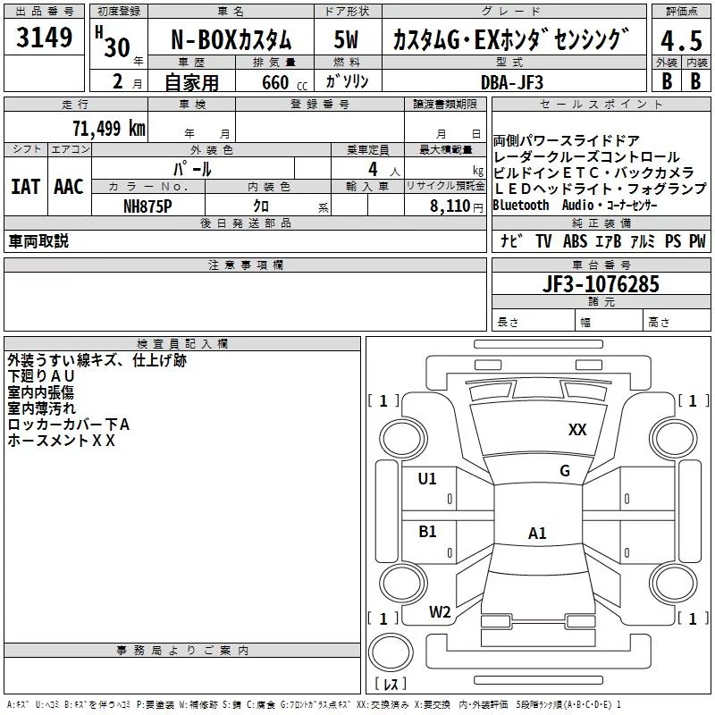Click the 注意事項欄 header
Viewport: 715px width, 715px height.
(246, 265)
